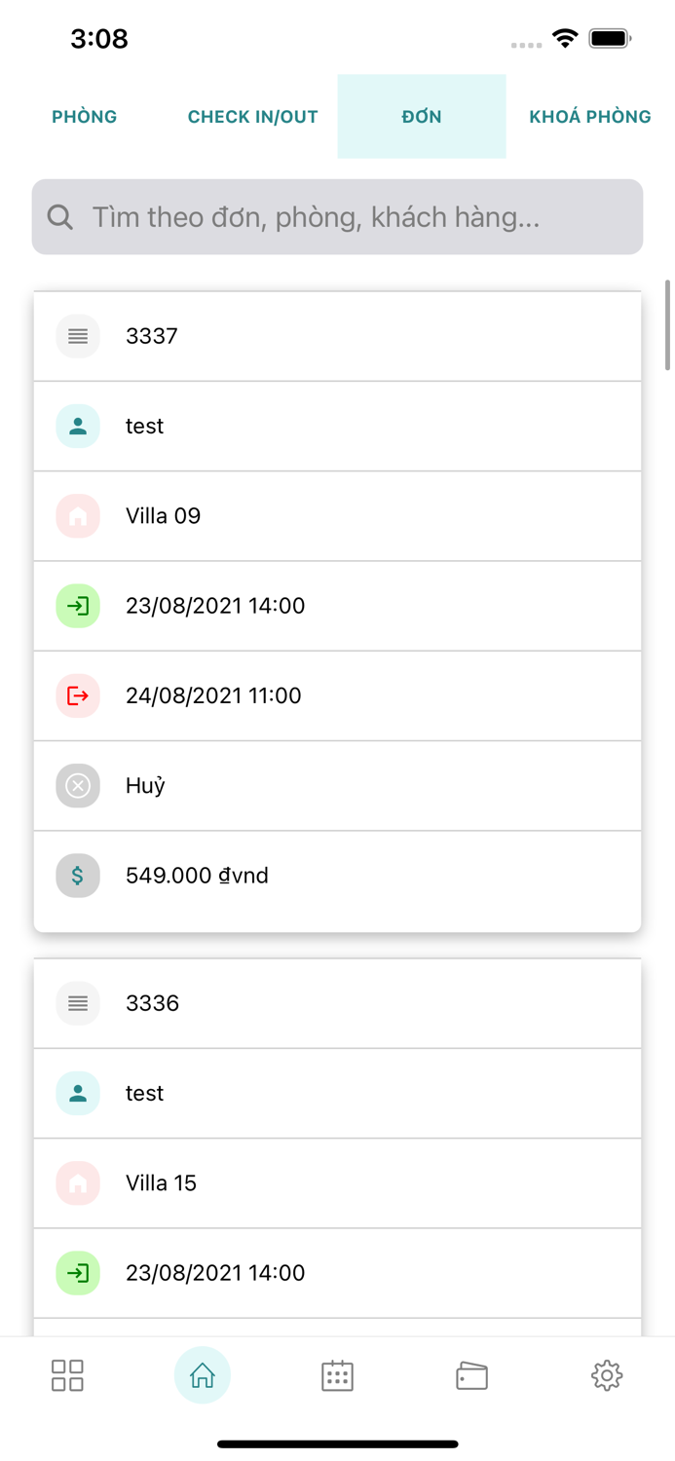Click the vertical scrollbar on right edge
The width and height of the screenshot is (675, 1461).
(x=667, y=326)
